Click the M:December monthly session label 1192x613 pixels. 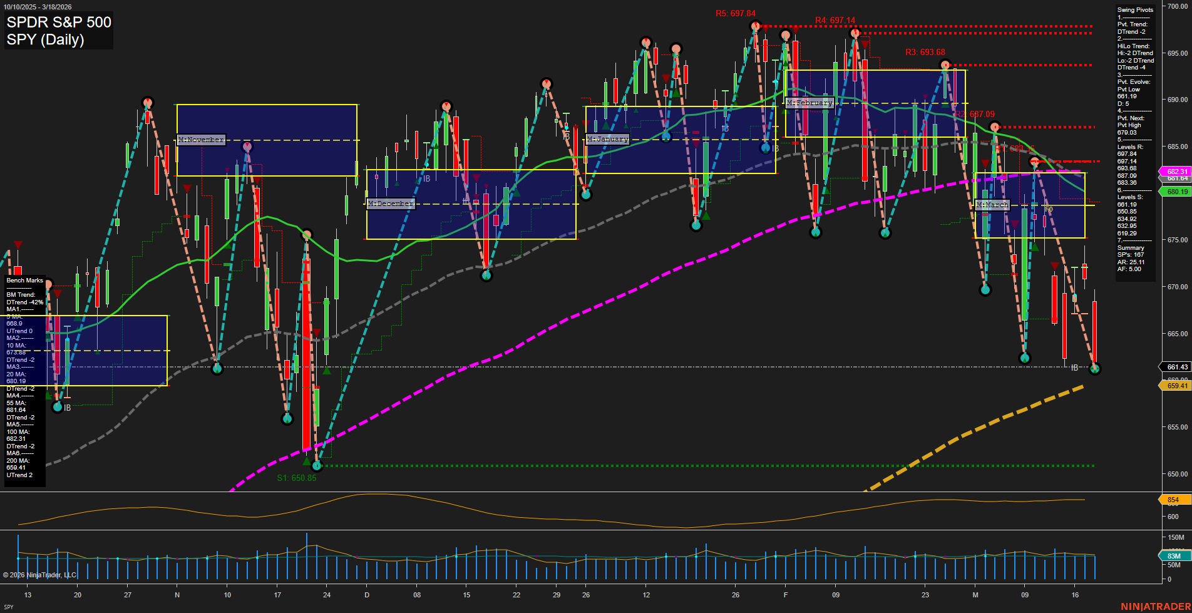click(391, 203)
